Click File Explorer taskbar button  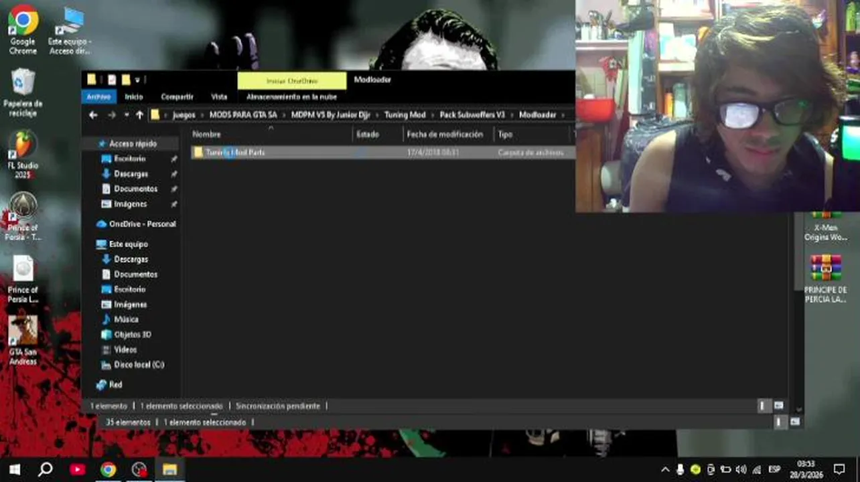[169, 469]
